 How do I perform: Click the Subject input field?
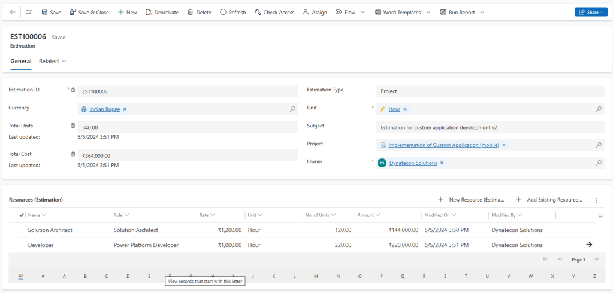tap(490, 127)
